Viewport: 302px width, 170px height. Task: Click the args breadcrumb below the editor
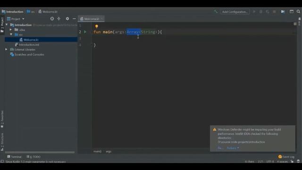109,152
